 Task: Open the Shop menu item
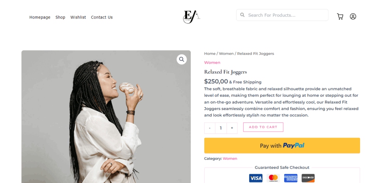click(60, 17)
